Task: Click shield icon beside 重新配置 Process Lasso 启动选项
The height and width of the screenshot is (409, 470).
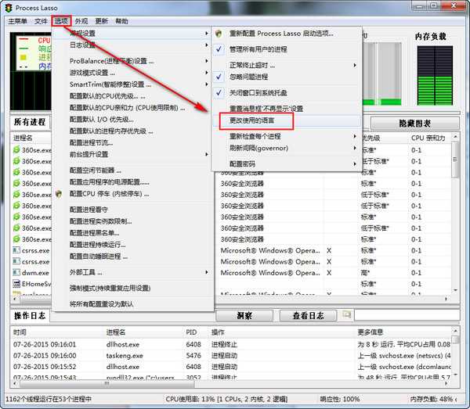Action: 219,34
